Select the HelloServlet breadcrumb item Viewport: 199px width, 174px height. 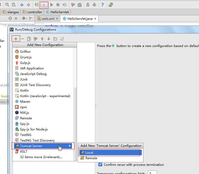tap(57, 12)
